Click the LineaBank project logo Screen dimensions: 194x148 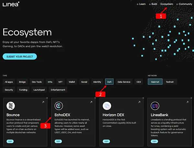[x=155, y=106]
